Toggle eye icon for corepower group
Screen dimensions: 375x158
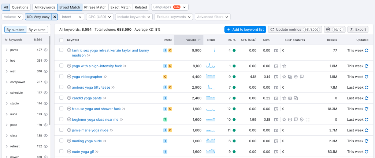tap(46, 82)
